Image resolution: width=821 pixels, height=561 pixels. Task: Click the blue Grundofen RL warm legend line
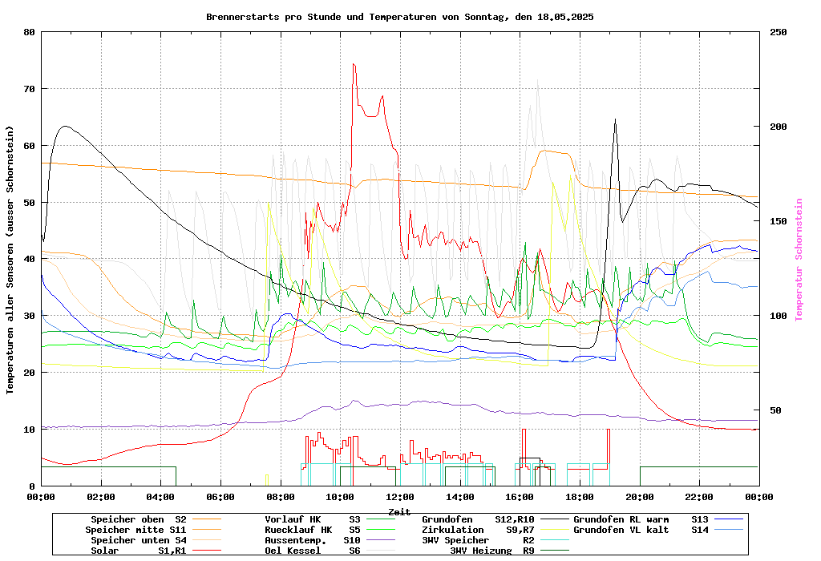tap(729, 519)
